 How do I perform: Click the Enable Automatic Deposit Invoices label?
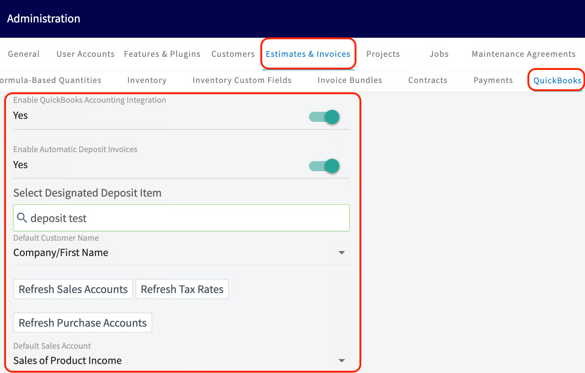(x=75, y=149)
